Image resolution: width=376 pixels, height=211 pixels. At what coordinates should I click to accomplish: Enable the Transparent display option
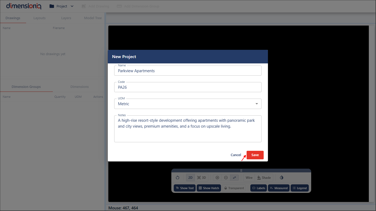pyautogui.click(x=234, y=188)
